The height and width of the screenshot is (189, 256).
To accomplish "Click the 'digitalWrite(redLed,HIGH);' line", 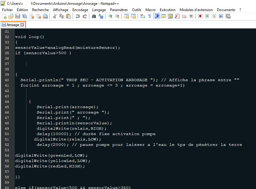I will tap(50, 166).
